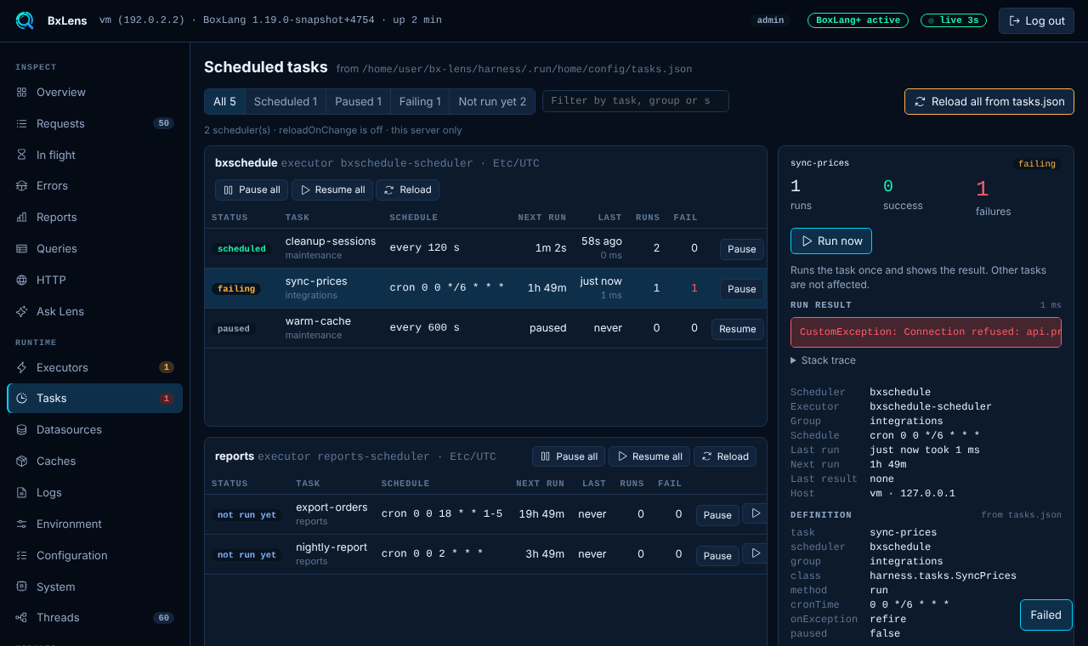
Task: Show All 5 tasks filter tab
Action: [x=224, y=101]
